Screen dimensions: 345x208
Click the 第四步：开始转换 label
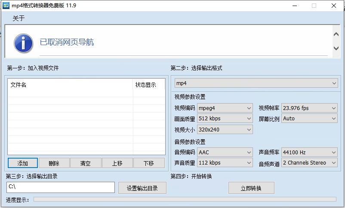pyautogui.click(x=191, y=176)
